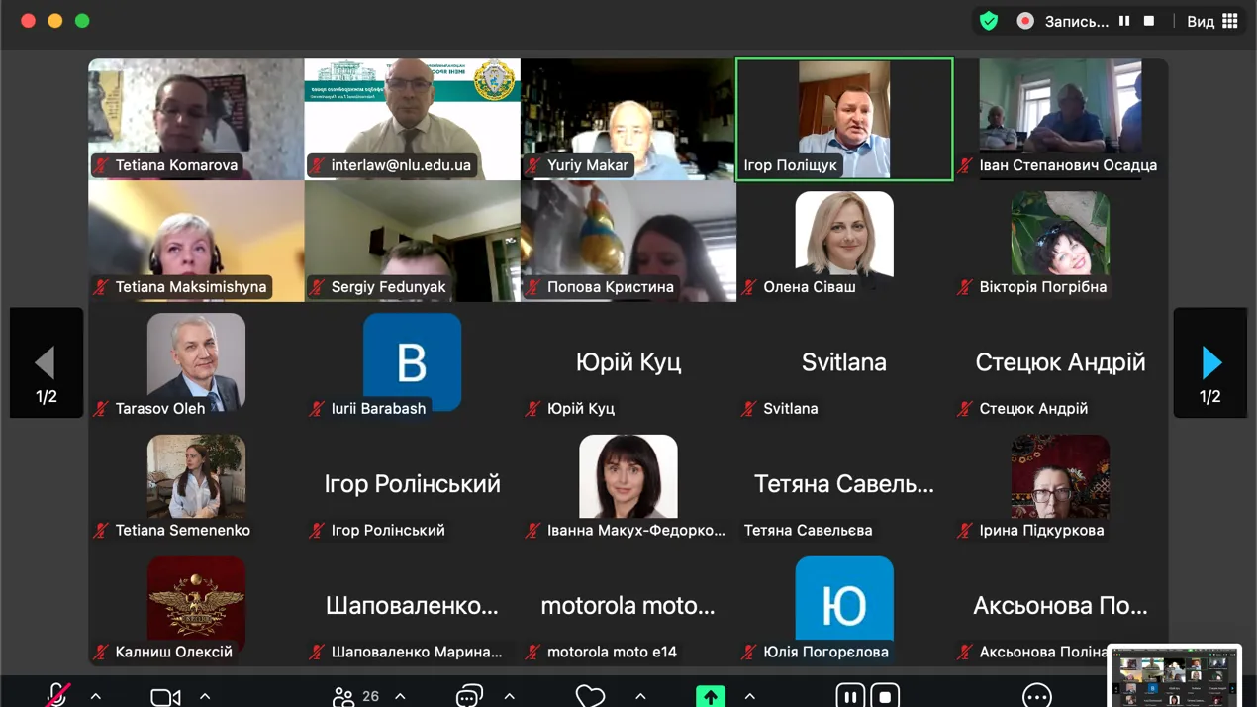
Task: Click the Тетяна Савельєва name label
Action: [x=808, y=530]
